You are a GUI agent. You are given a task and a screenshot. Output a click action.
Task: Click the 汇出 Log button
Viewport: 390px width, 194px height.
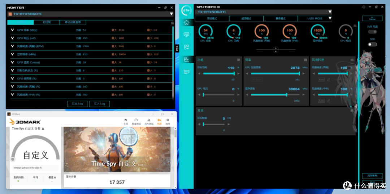77,104
